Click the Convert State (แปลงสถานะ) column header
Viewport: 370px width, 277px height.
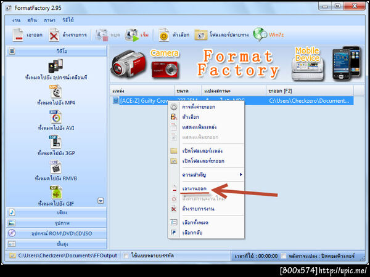234,91
